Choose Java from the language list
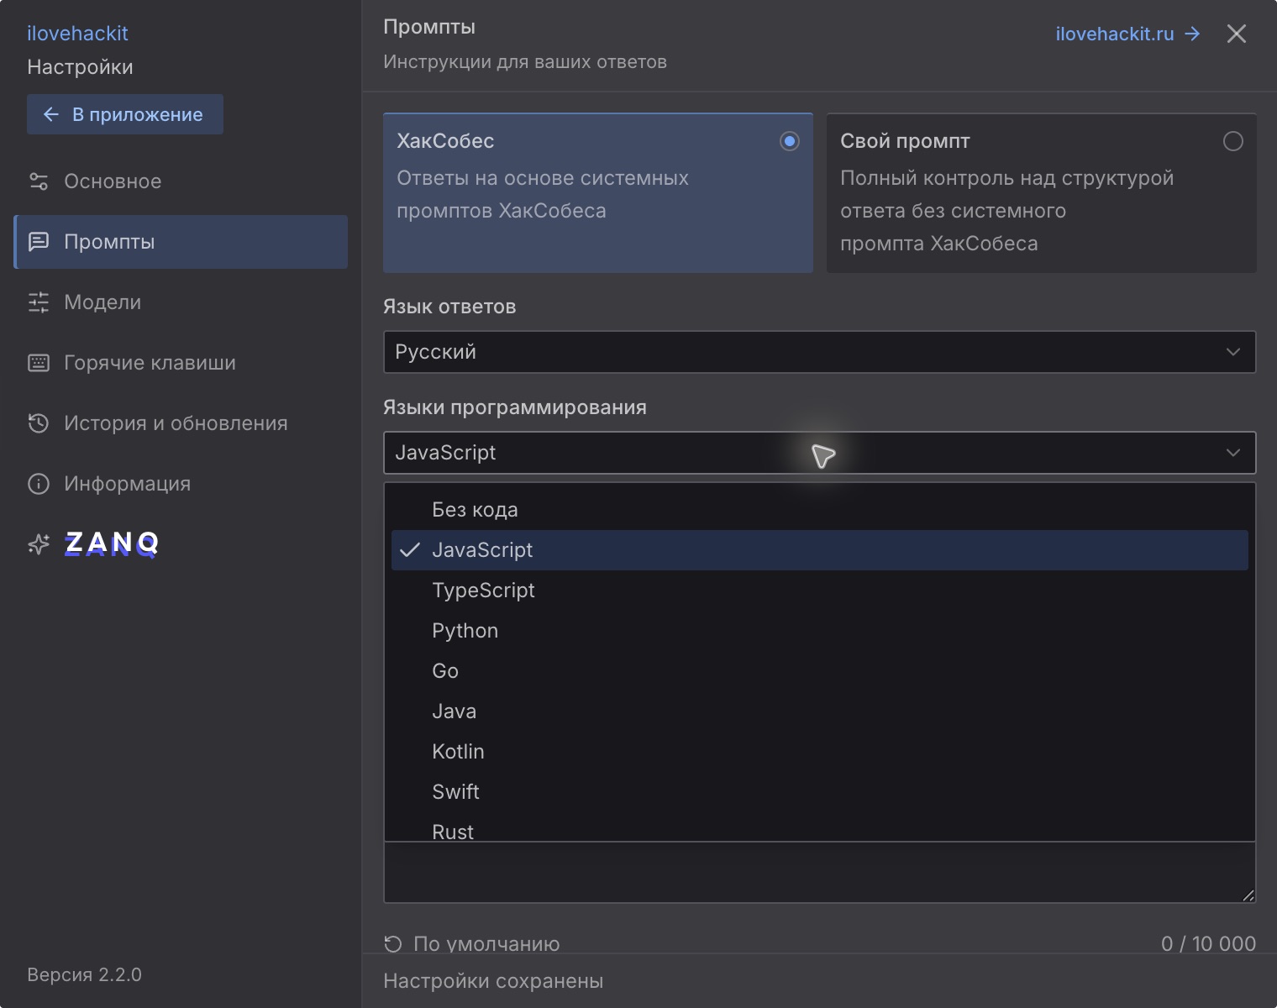The image size is (1277, 1008). [819, 711]
